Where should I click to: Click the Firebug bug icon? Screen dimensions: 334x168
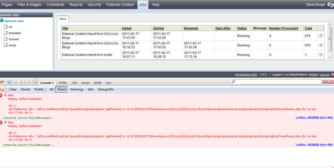pos(3,82)
